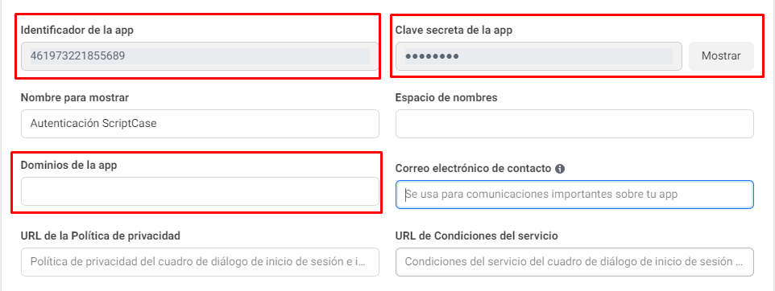The height and width of the screenshot is (291, 775).
Task: Click the 'Autenticación ScriptCase' text in name field
Action: click(93, 124)
